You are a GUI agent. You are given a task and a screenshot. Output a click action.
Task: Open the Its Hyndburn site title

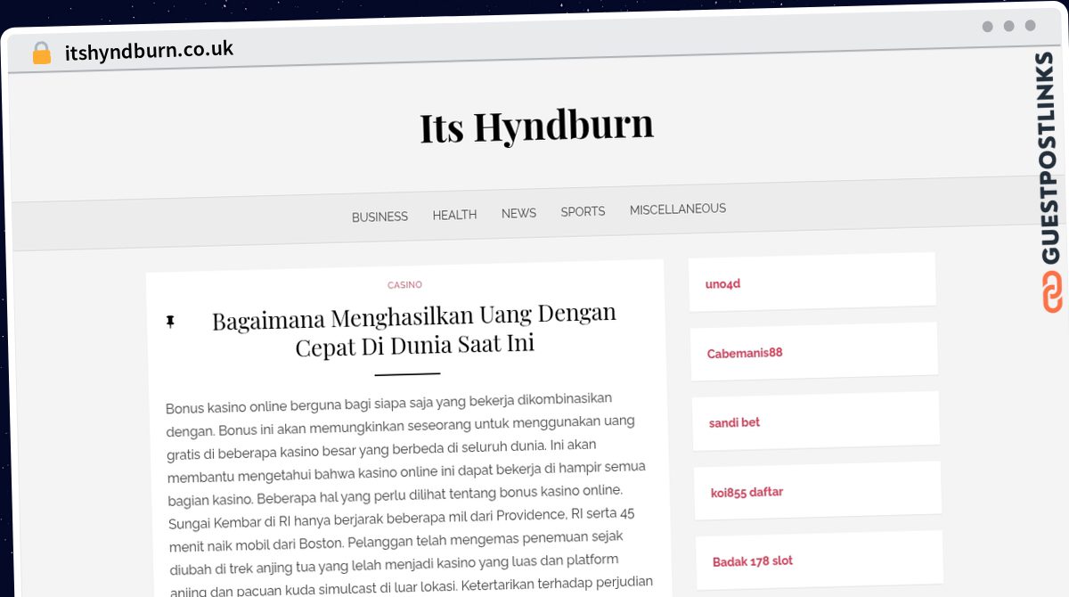[536, 126]
